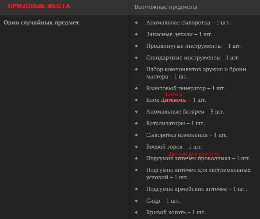Click the Кривой коготь list item

click(x=176, y=212)
